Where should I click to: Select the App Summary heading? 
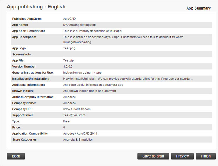tap(199, 8)
